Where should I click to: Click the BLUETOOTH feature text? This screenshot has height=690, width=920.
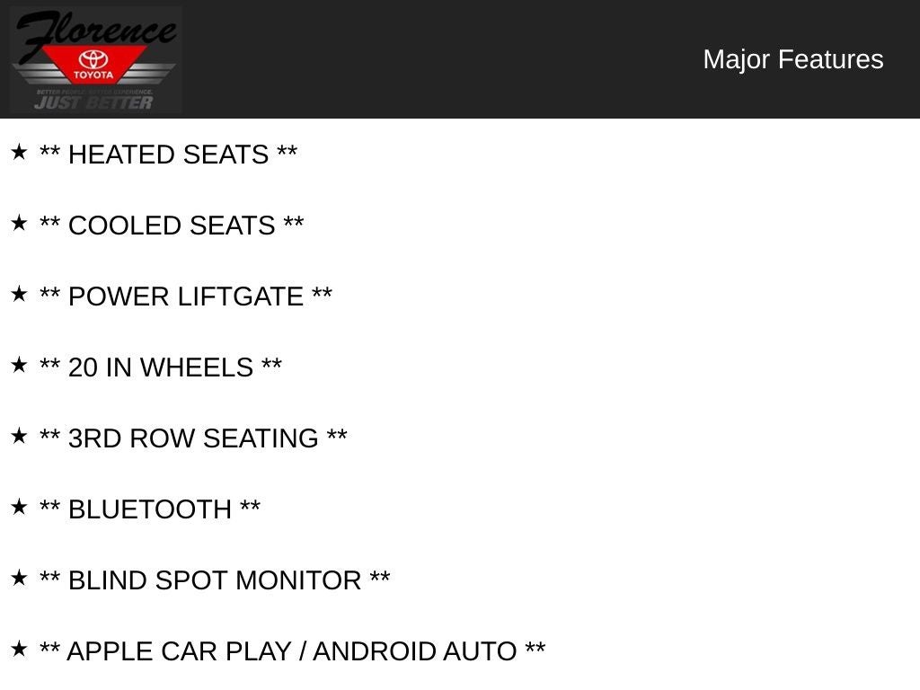click(x=150, y=509)
